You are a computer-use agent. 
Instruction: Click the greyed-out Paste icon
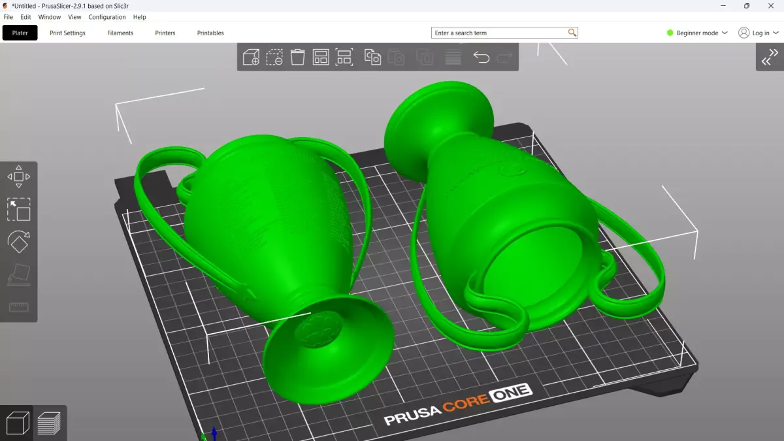tap(396, 57)
